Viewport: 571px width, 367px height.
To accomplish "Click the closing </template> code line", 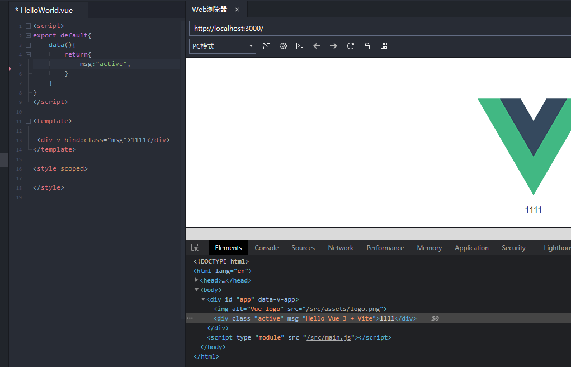I will click(55, 149).
